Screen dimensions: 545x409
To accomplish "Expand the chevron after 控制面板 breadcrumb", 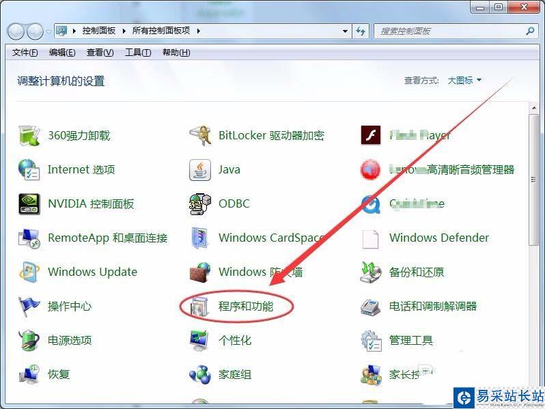I will pyautogui.click(x=124, y=31).
